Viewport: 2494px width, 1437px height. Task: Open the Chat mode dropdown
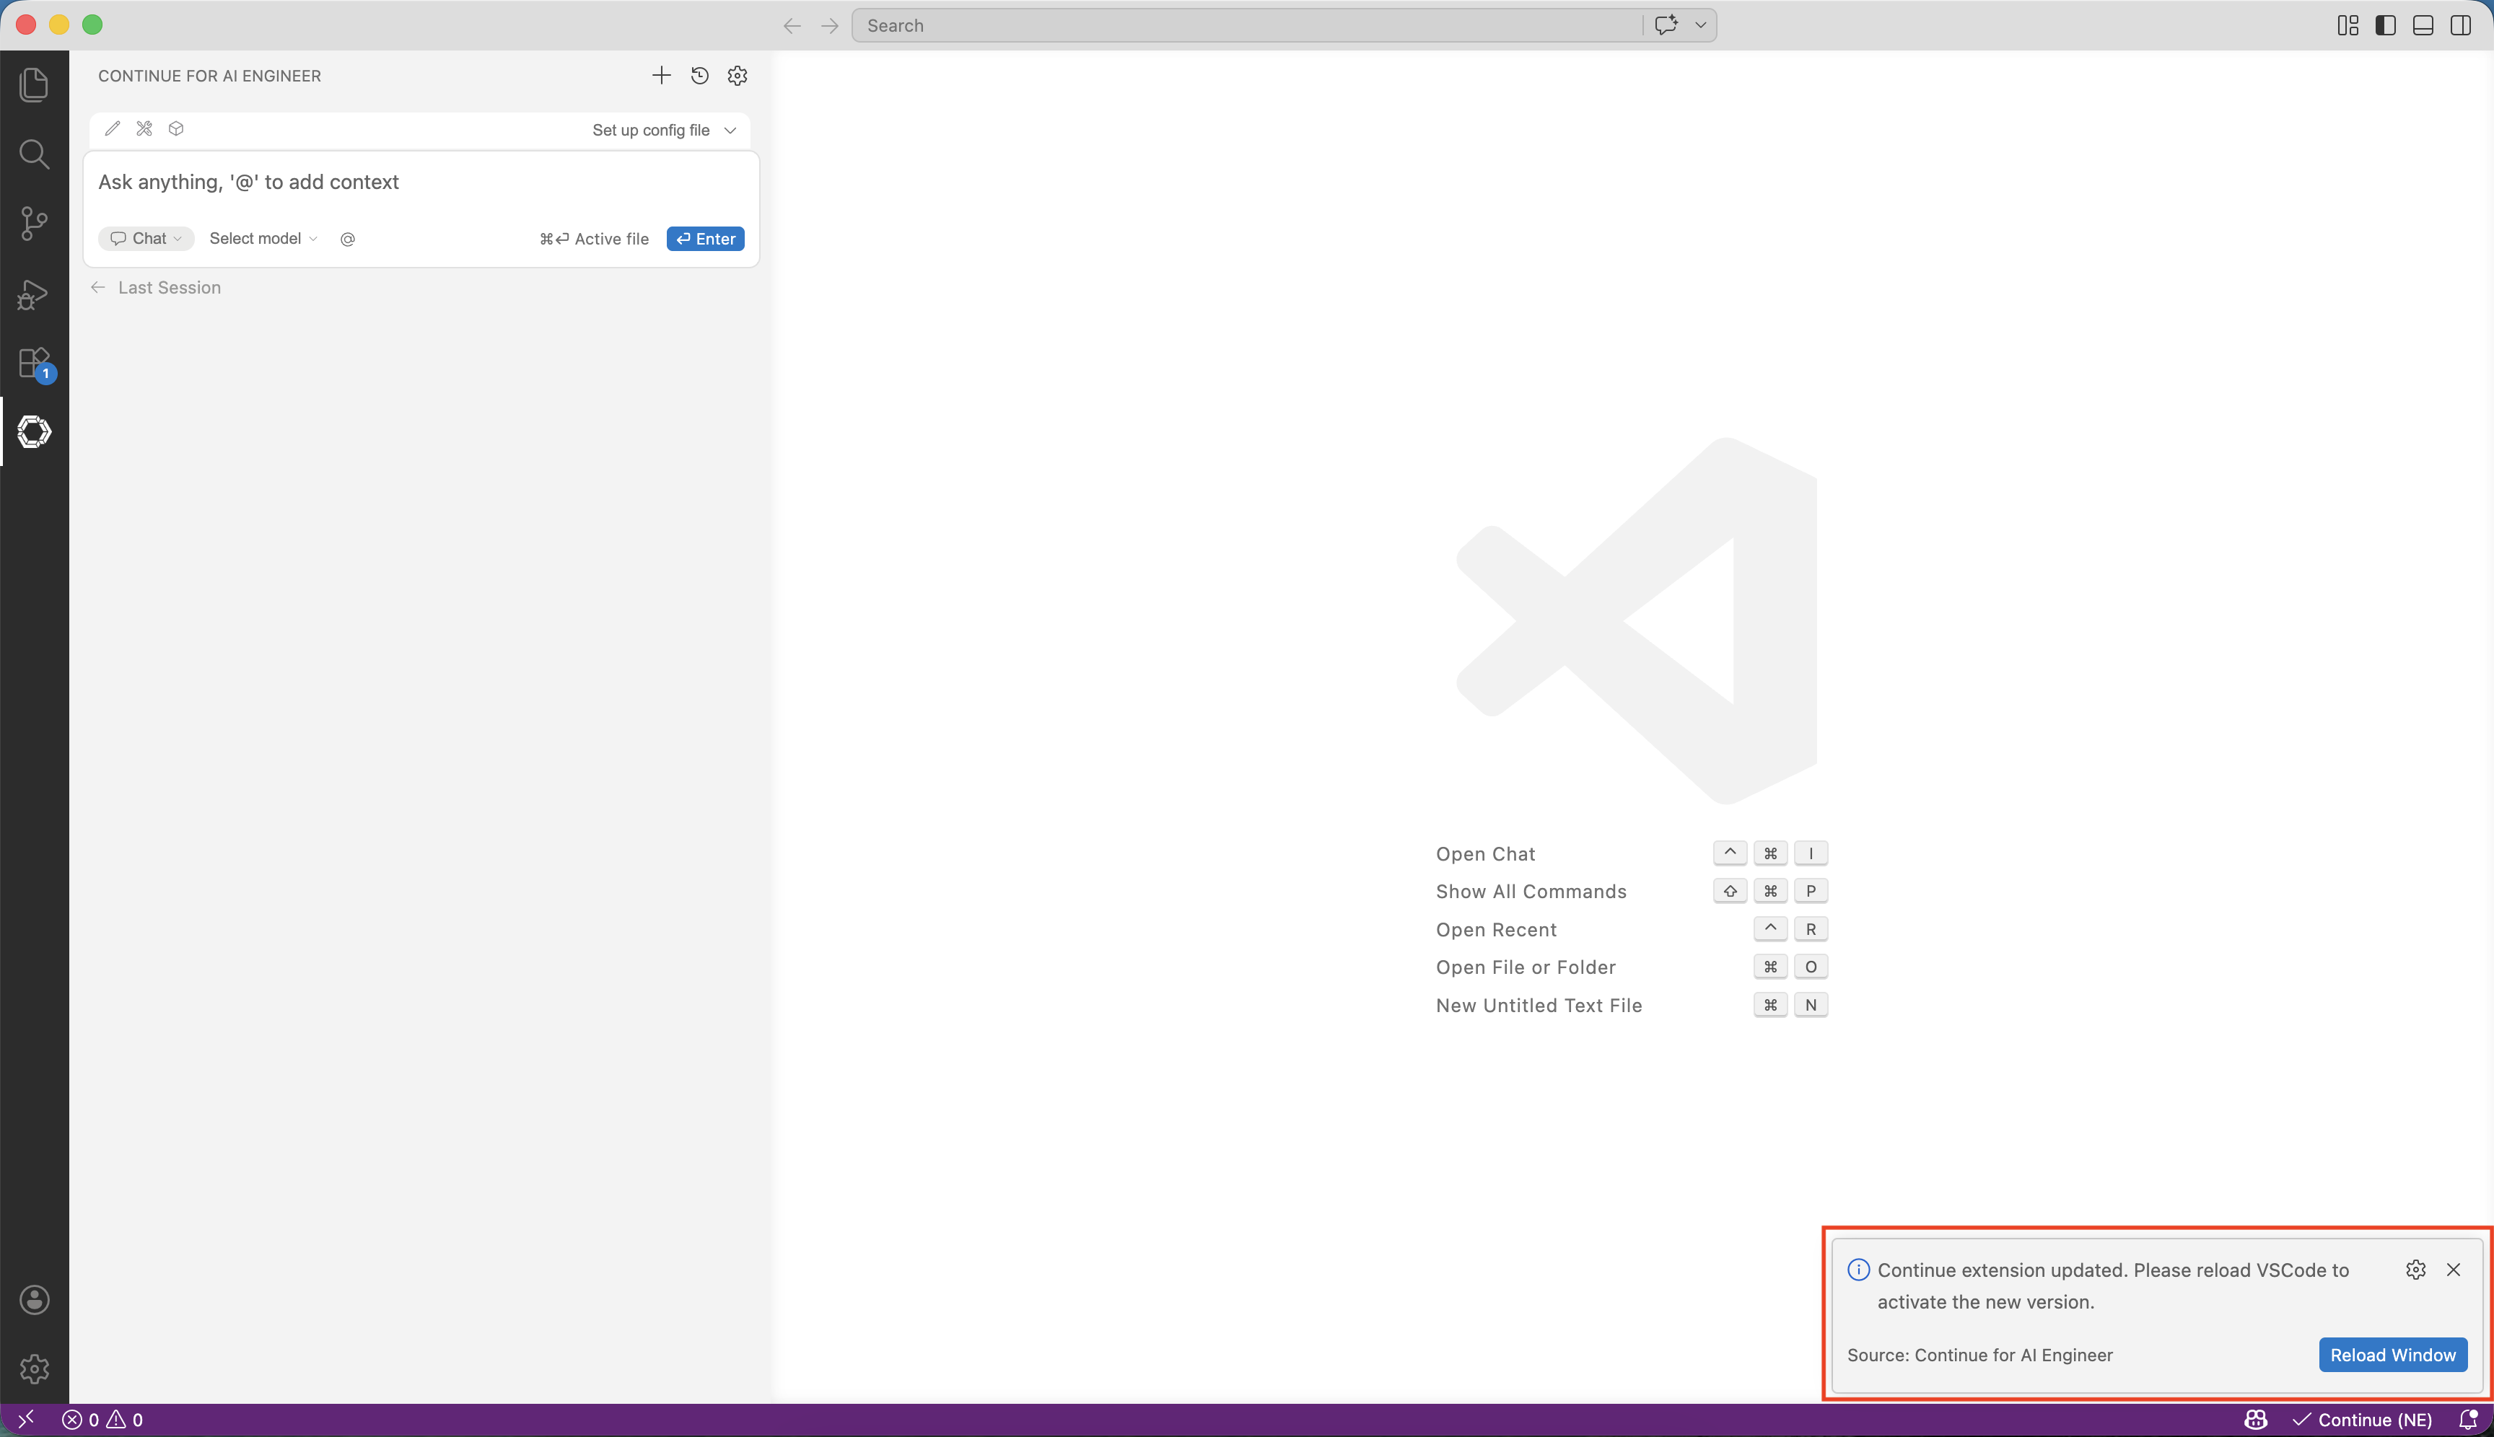(x=144, y=238)
